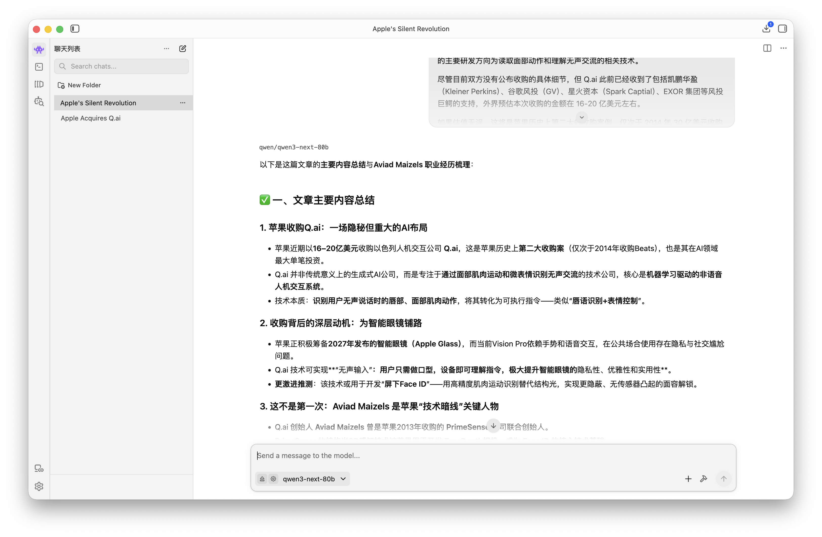Create a new chat with the compose icon

tap(183, 49)
